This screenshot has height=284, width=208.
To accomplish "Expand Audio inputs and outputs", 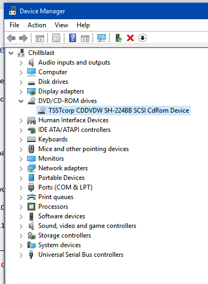I will pos(21,63).
